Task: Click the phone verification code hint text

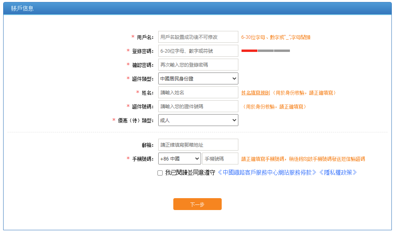Action: [x=302, y=158]
